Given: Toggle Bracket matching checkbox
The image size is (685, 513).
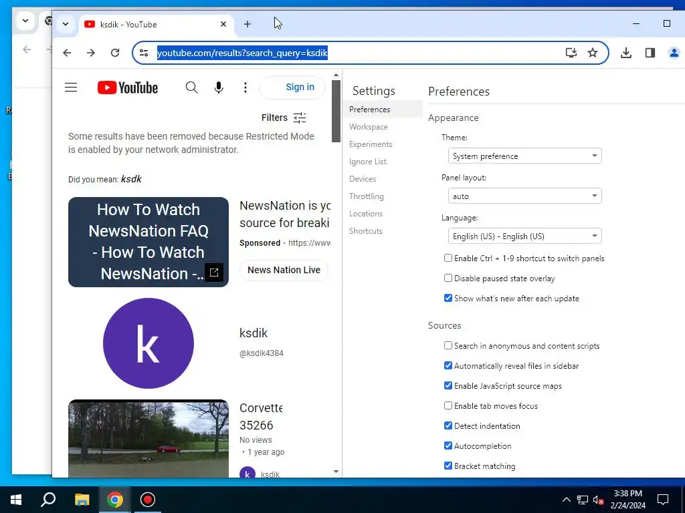Looking at the screenshot, I should point(448,466).
